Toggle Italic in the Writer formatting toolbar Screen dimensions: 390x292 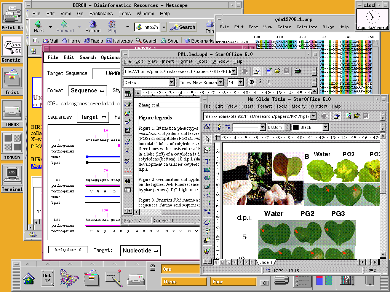point(260,82)
